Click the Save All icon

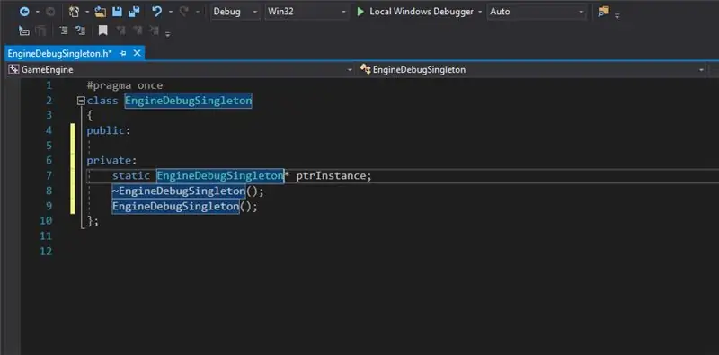(134, 12)
